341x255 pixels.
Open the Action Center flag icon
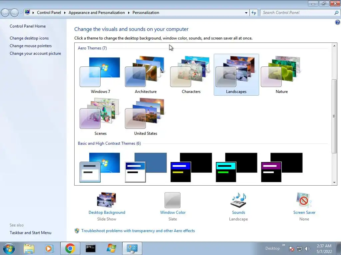291,249
